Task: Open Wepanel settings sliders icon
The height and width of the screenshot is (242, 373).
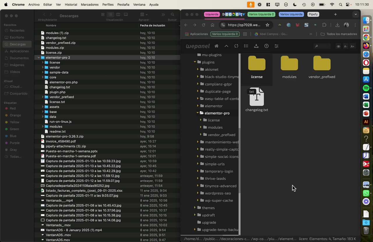Action: [276, 46]
